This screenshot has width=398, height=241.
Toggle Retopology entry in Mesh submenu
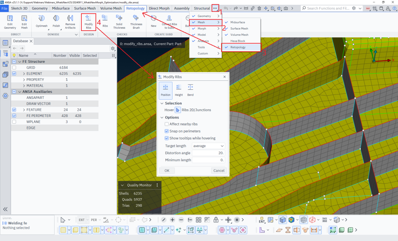coord(241,47)
